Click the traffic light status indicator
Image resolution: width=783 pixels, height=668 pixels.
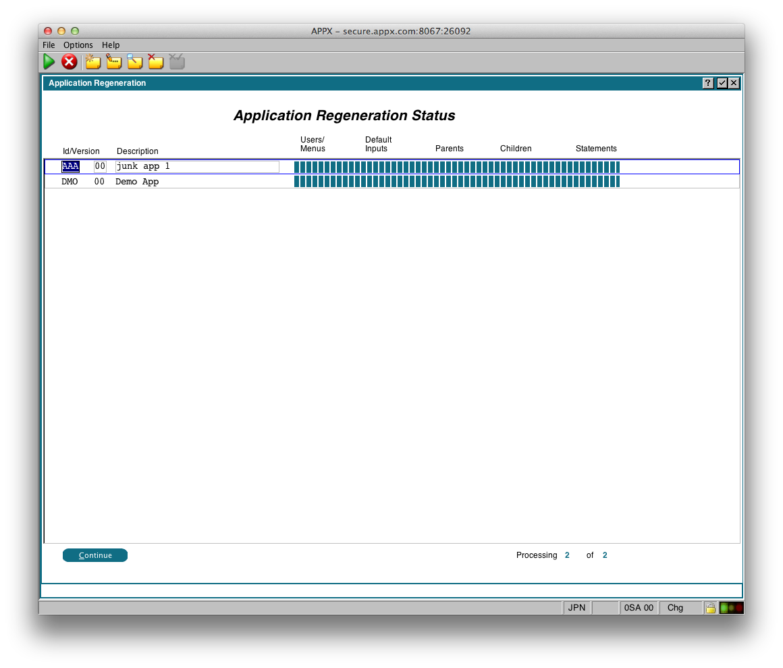coord(731,608)
